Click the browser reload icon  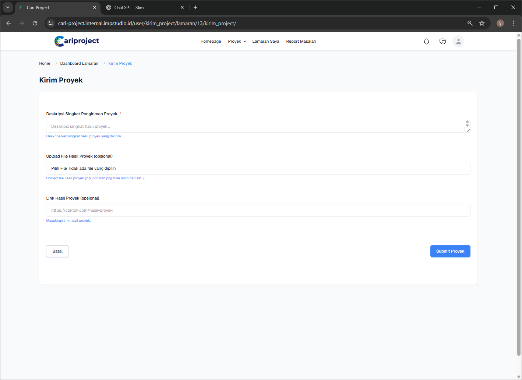click(x=35, y=23)
